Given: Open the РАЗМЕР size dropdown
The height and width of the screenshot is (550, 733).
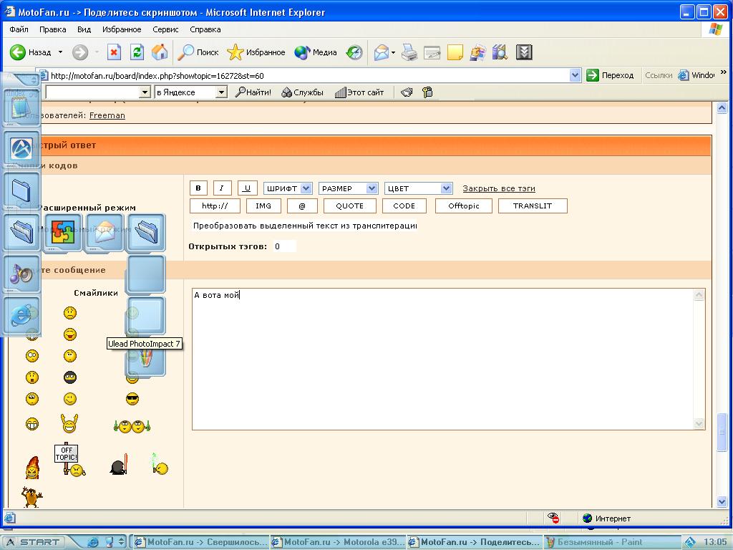Looking at the screenshot, I should click(x=372, y=188).
